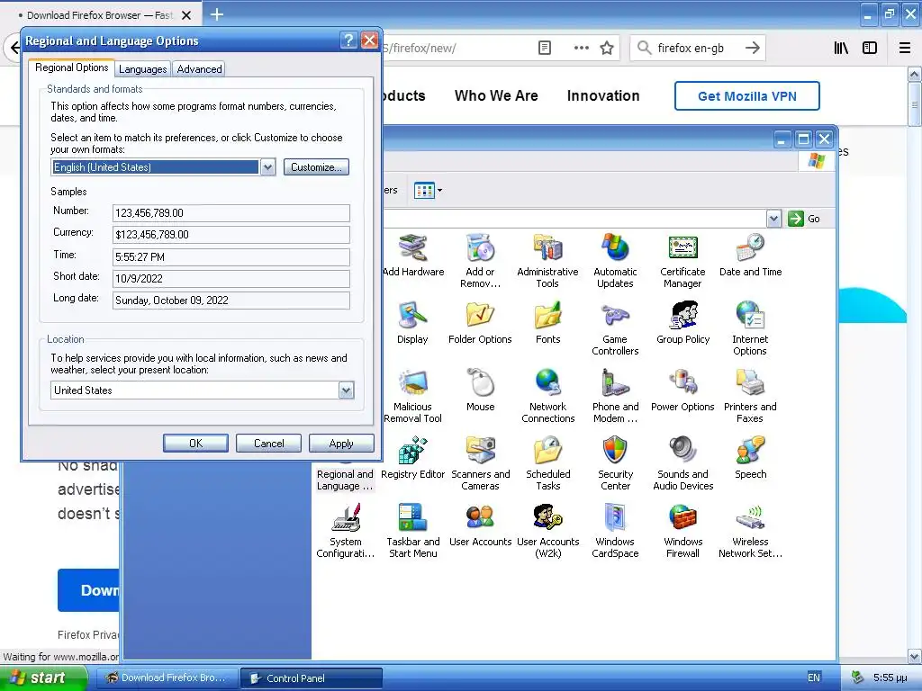The height and width of the screenshot is (691, 922).
Task: Switch to the Advanced tab
Action: tap(199, 69)
